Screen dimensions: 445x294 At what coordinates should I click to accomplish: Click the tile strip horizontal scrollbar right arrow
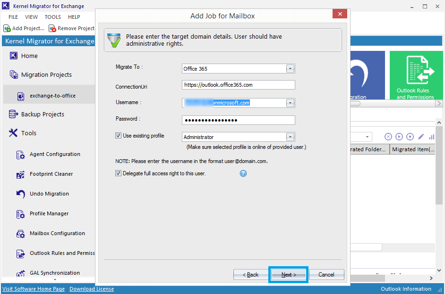click(439, 104)
